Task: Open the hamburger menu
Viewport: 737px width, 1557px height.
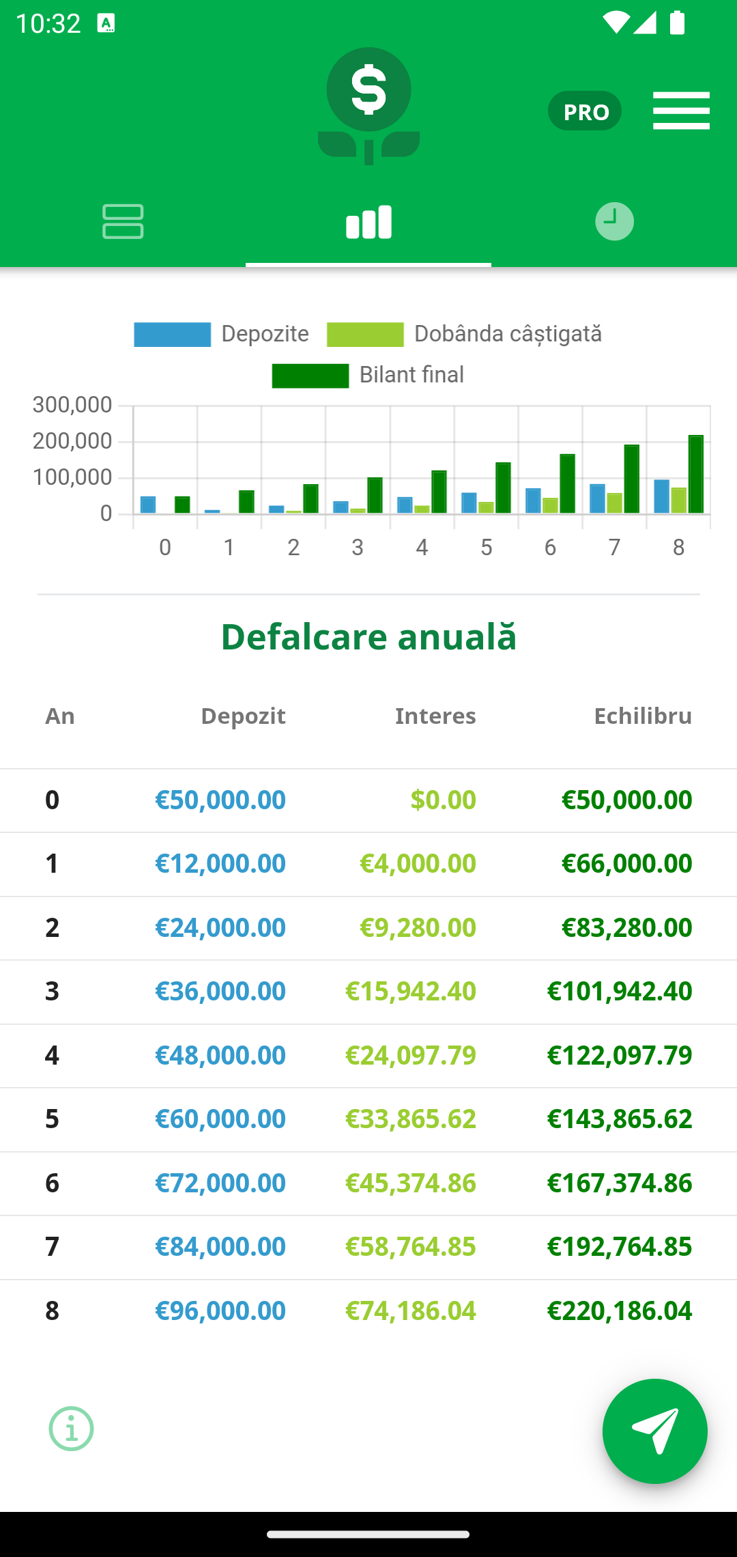Action: [x=681, y=111]
